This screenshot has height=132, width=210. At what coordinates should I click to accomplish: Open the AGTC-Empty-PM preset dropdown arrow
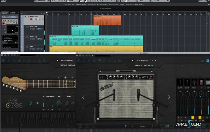tap(156, 61)
